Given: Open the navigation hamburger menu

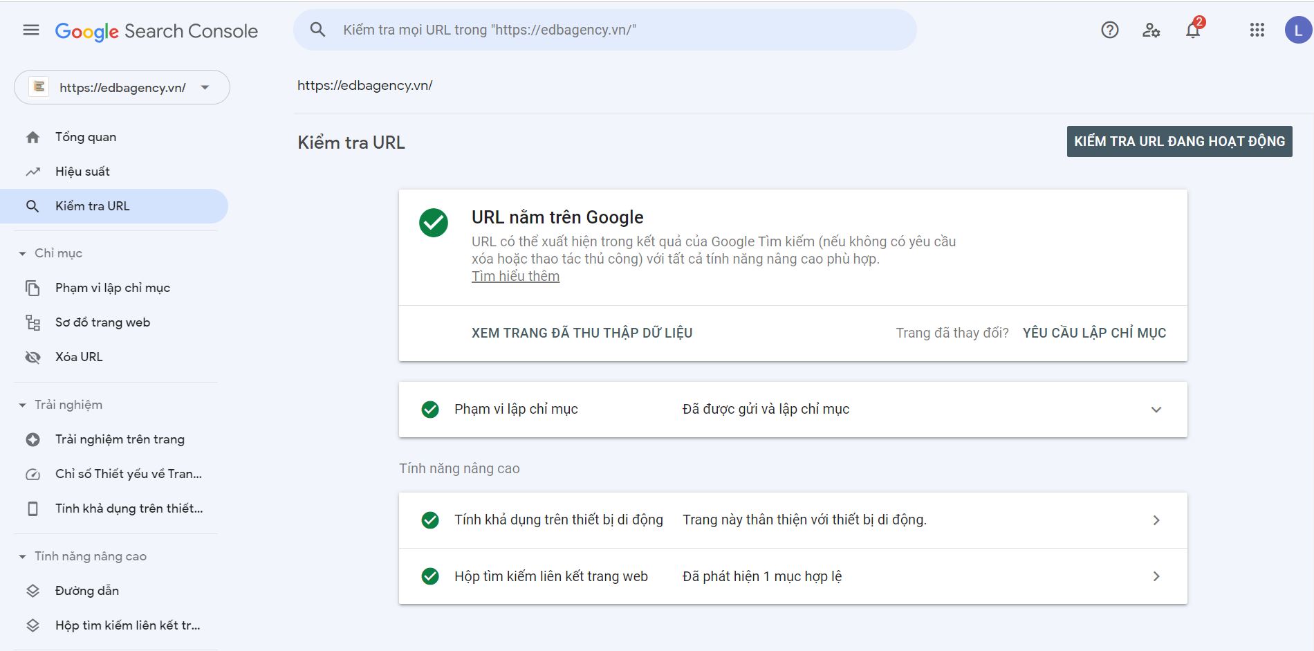Looking at the screenshot, I should click(x=31, y=30).
